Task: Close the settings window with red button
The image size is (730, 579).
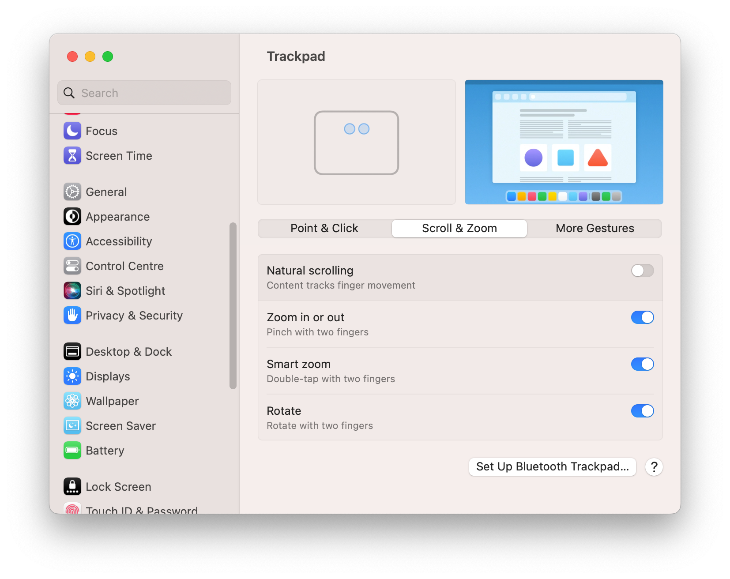Action: pos(72,56)
